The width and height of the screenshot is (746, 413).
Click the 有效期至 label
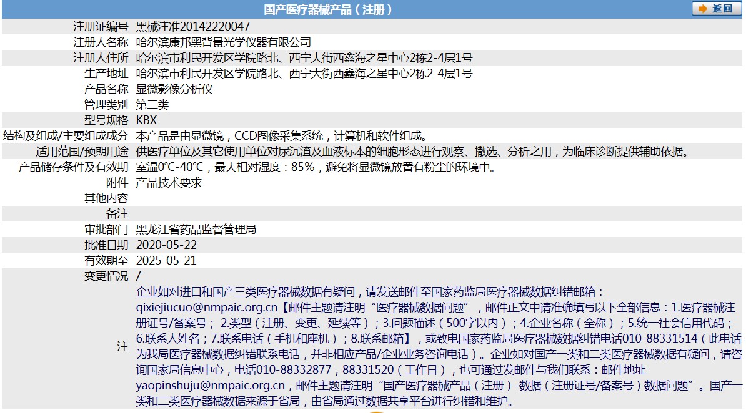(x=106, y=260)
